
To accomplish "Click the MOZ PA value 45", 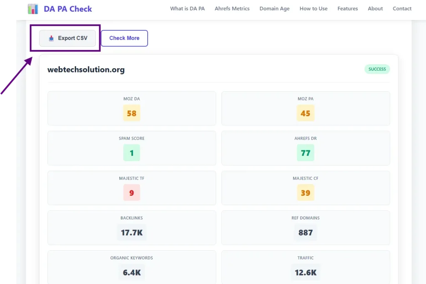I will (305, 113).
